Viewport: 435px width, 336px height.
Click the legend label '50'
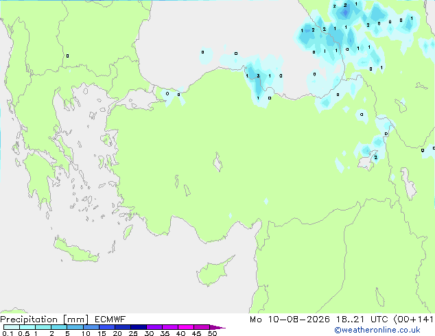click(x=212, y=333)
